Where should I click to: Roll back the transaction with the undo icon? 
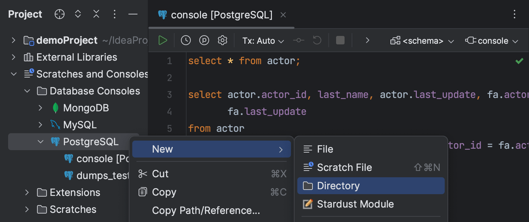click(x=316, y=40)
